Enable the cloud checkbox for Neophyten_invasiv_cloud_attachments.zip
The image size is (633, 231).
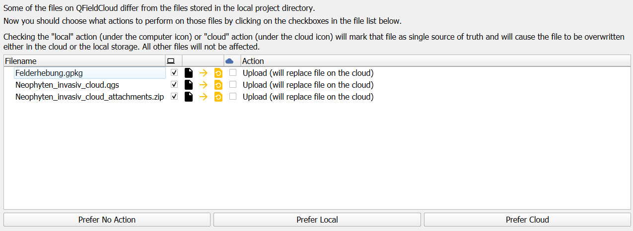point(233,96)
